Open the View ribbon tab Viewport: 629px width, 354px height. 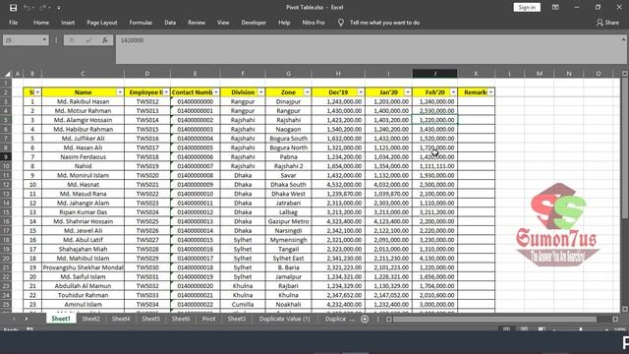[x=223, y=23]
